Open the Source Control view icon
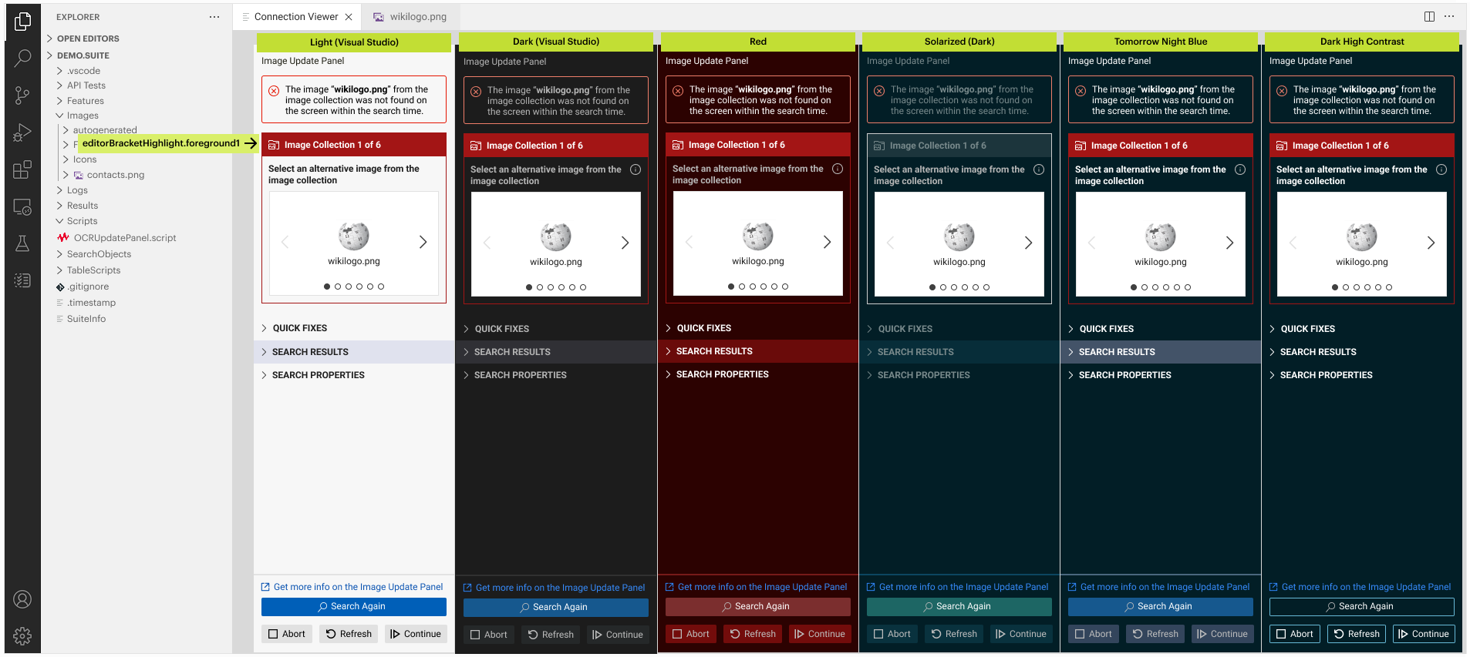This screenshot has height=657, width=1470. click(x=22, y=95)
